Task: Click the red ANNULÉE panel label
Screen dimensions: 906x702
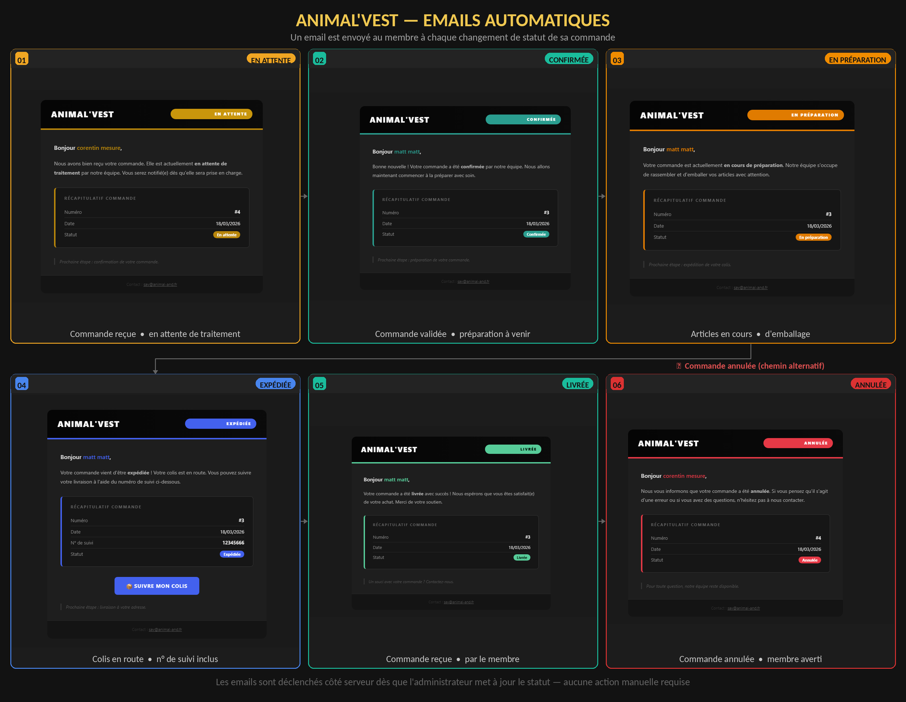Action: coord(870,384)
